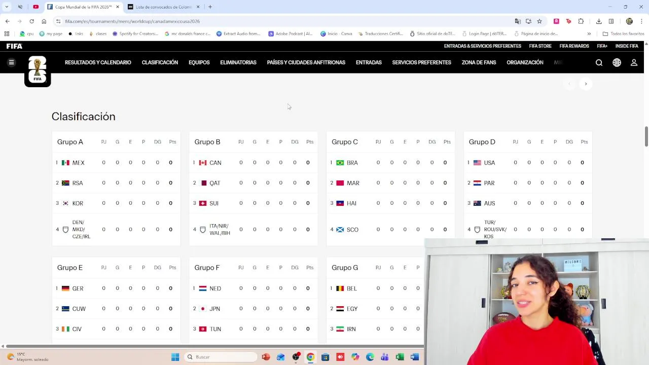Click the address bar URL field

coord(284,21)
